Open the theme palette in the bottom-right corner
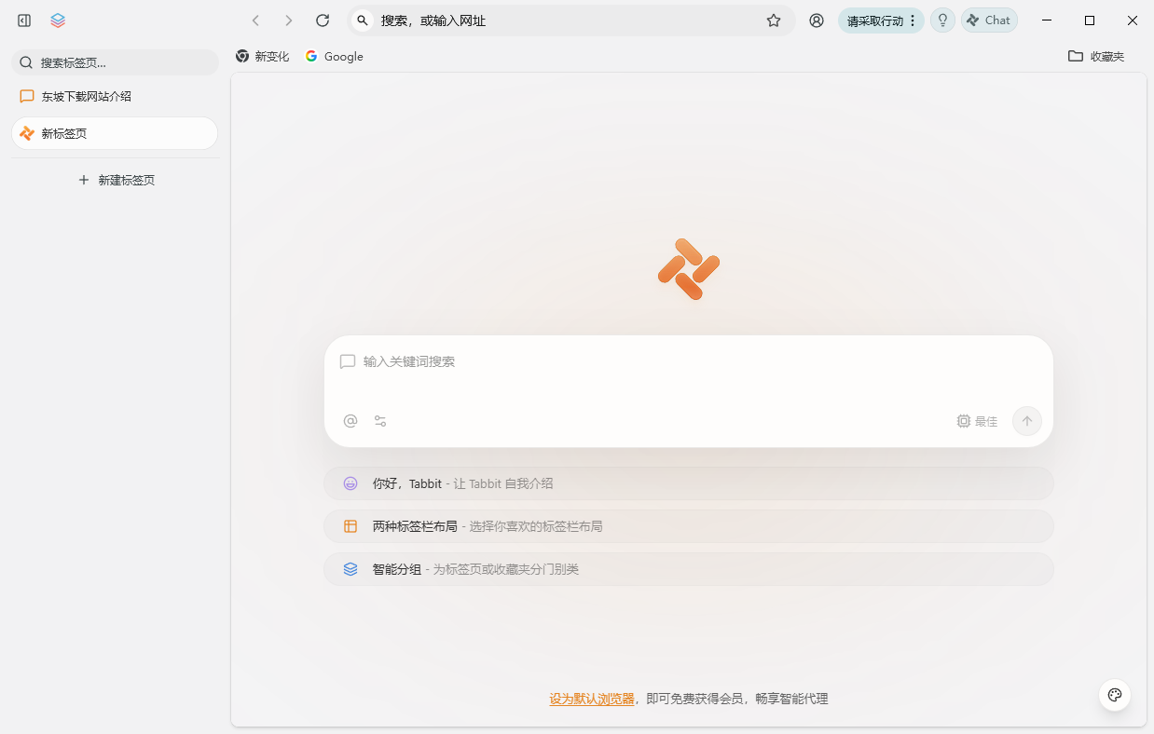Viewport: 1154px width, 734px height. tap(1114, 694)
